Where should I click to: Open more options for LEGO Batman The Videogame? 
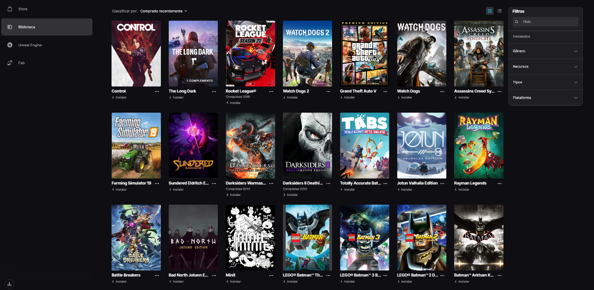pyautogui.click(x=328, y=276)
